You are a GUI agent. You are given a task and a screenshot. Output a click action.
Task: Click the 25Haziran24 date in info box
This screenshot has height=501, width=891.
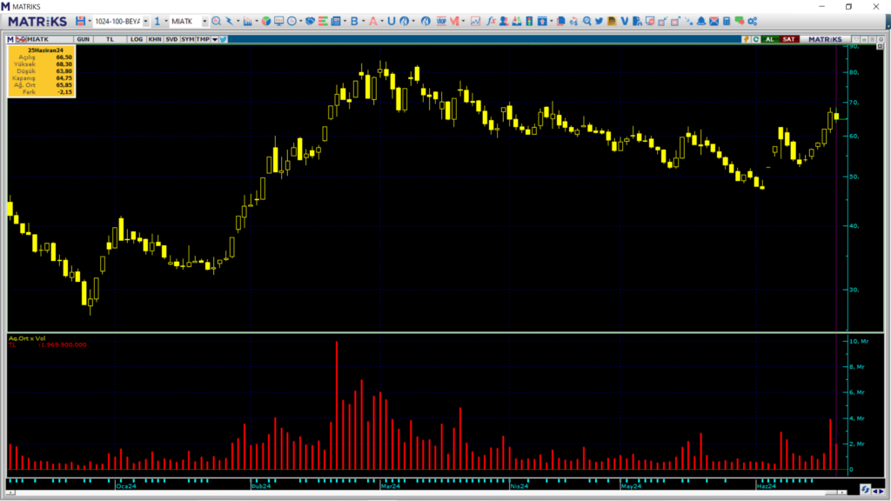(x=45, y=50)
